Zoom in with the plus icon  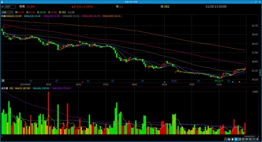[x=257, y=139]
